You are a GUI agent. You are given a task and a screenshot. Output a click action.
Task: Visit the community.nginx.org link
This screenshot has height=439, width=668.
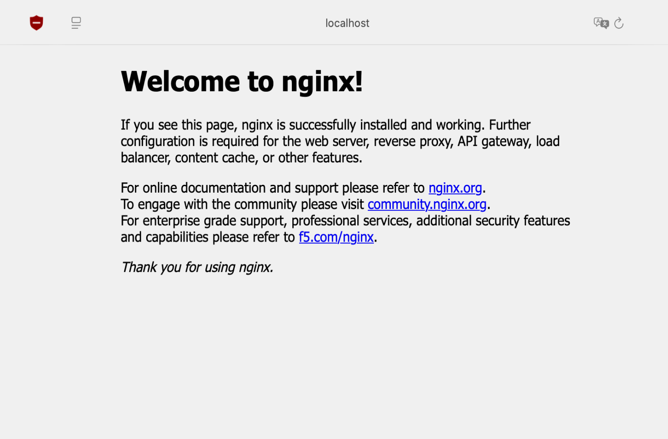pyautogui.click(x=427, y=204)
